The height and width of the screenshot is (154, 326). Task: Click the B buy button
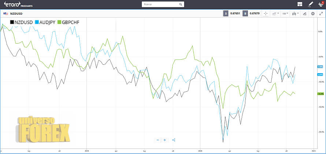click(245, 14)
